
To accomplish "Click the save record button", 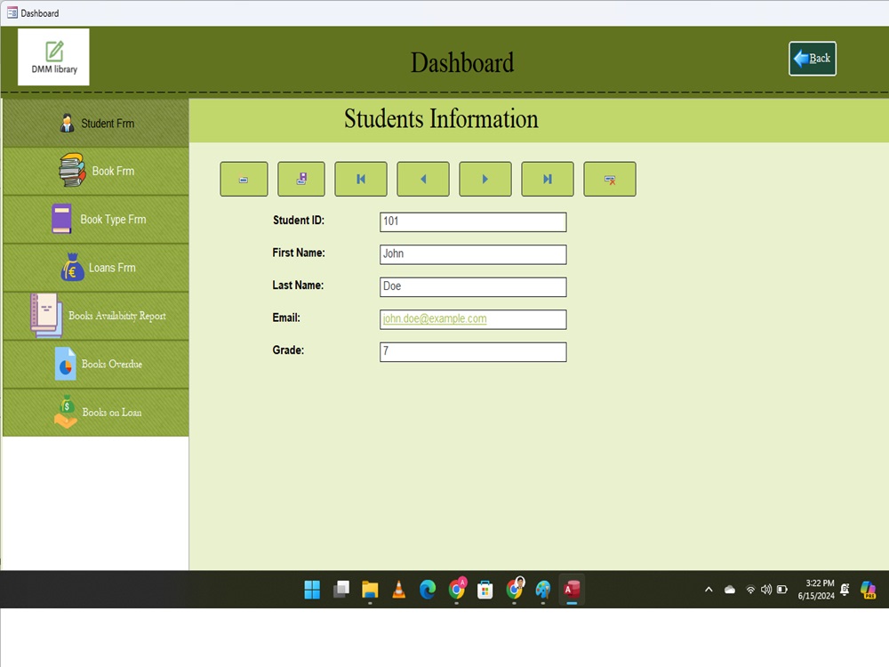I will [x=301, y=180].
